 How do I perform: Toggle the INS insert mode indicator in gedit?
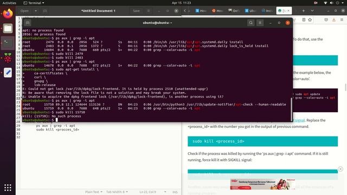(x=175, y=192)
